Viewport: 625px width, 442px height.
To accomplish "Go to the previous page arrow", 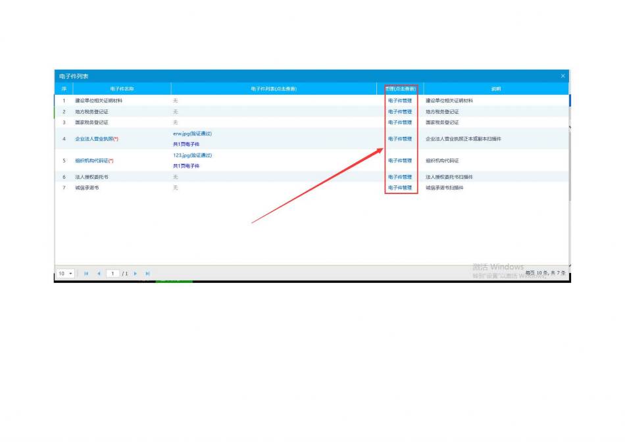I will click(99, 274).
